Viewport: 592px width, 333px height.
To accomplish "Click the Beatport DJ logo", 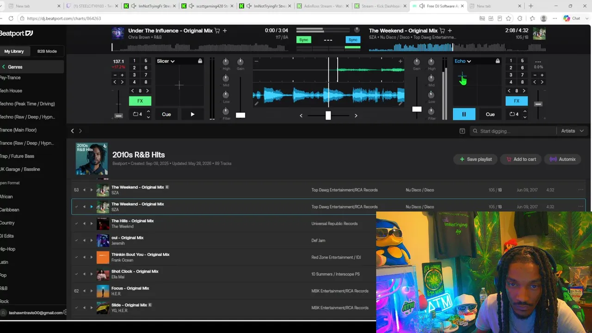I will 16,33.
